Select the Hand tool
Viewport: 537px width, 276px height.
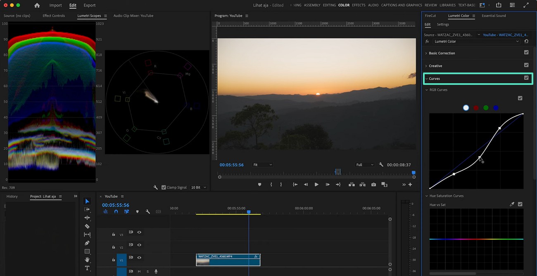[x=87, y=260]
